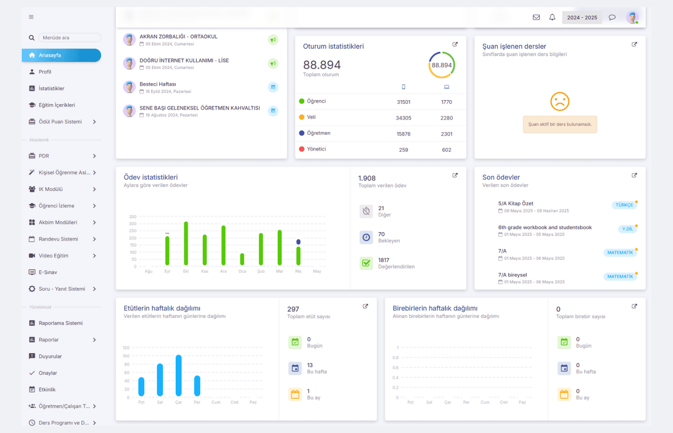Open the E-Sınav menu item
This screenshot has height=433, width=673.
point(47,273)
